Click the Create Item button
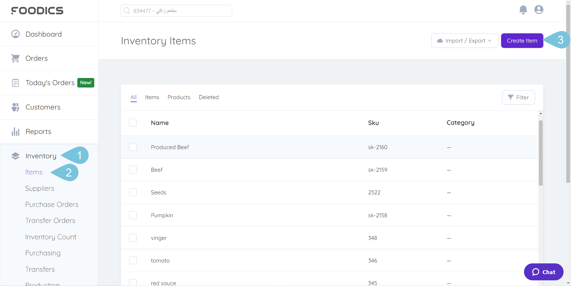 pyautogui.click(x=522, y=41)
